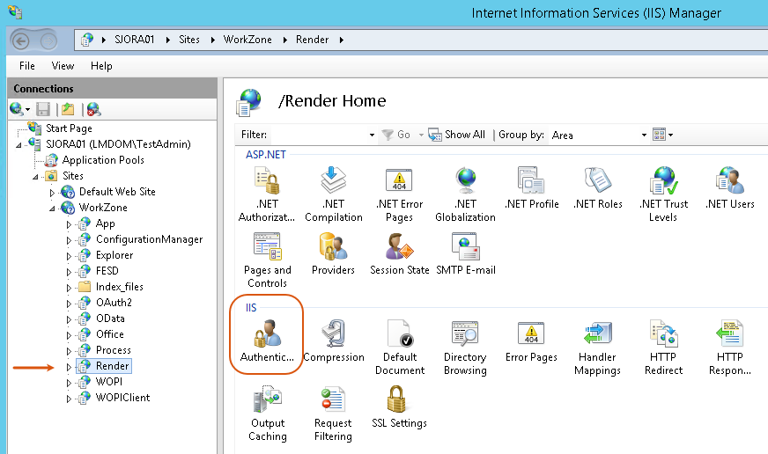The image size is (768, 454).
Task: Open the Help menu
Action: coord(101,66)
